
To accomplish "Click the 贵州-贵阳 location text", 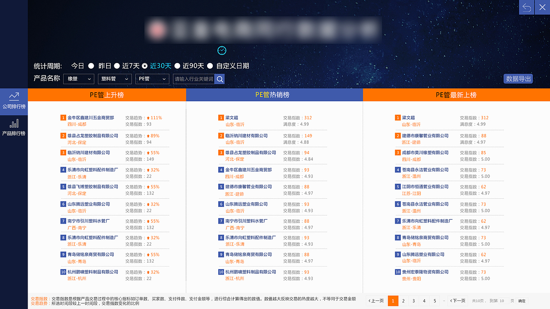I will tap(412, 279).
